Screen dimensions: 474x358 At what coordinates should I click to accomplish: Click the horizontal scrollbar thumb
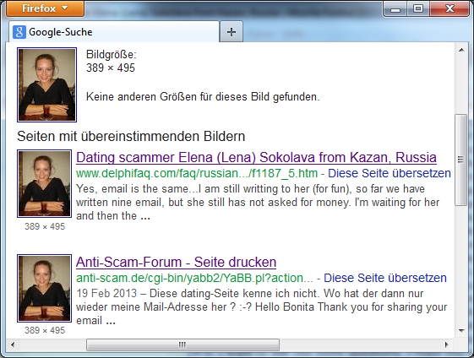click(x=183, y=344)
